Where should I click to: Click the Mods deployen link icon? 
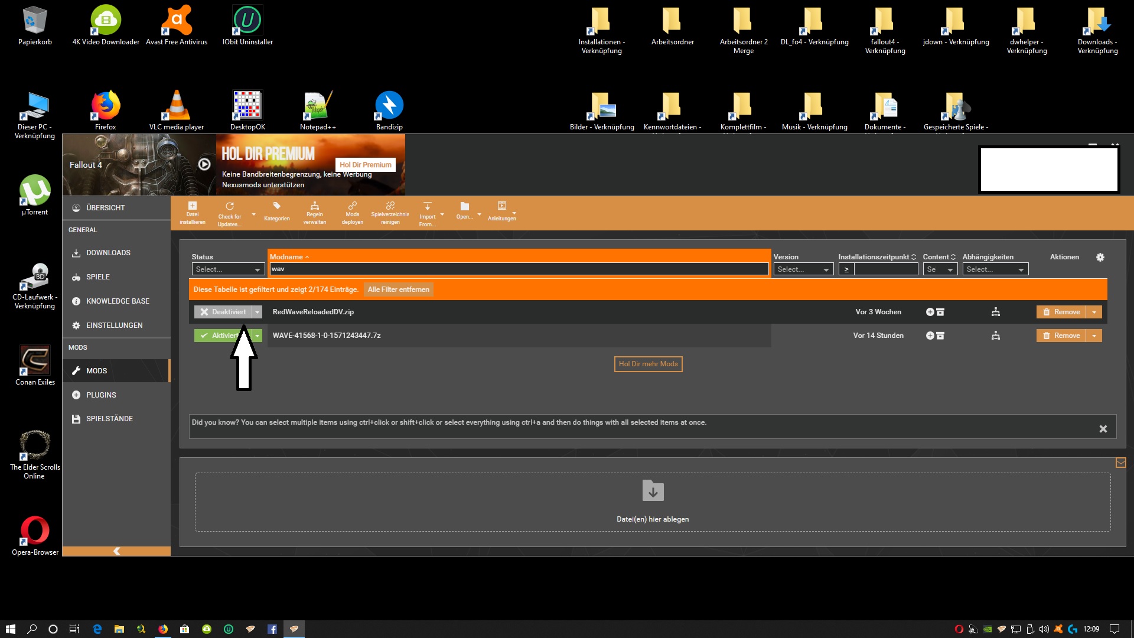[352, 206]
